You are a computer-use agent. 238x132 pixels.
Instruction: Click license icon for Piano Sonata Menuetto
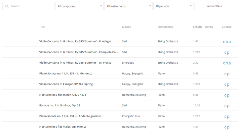[x=227, y=74]
